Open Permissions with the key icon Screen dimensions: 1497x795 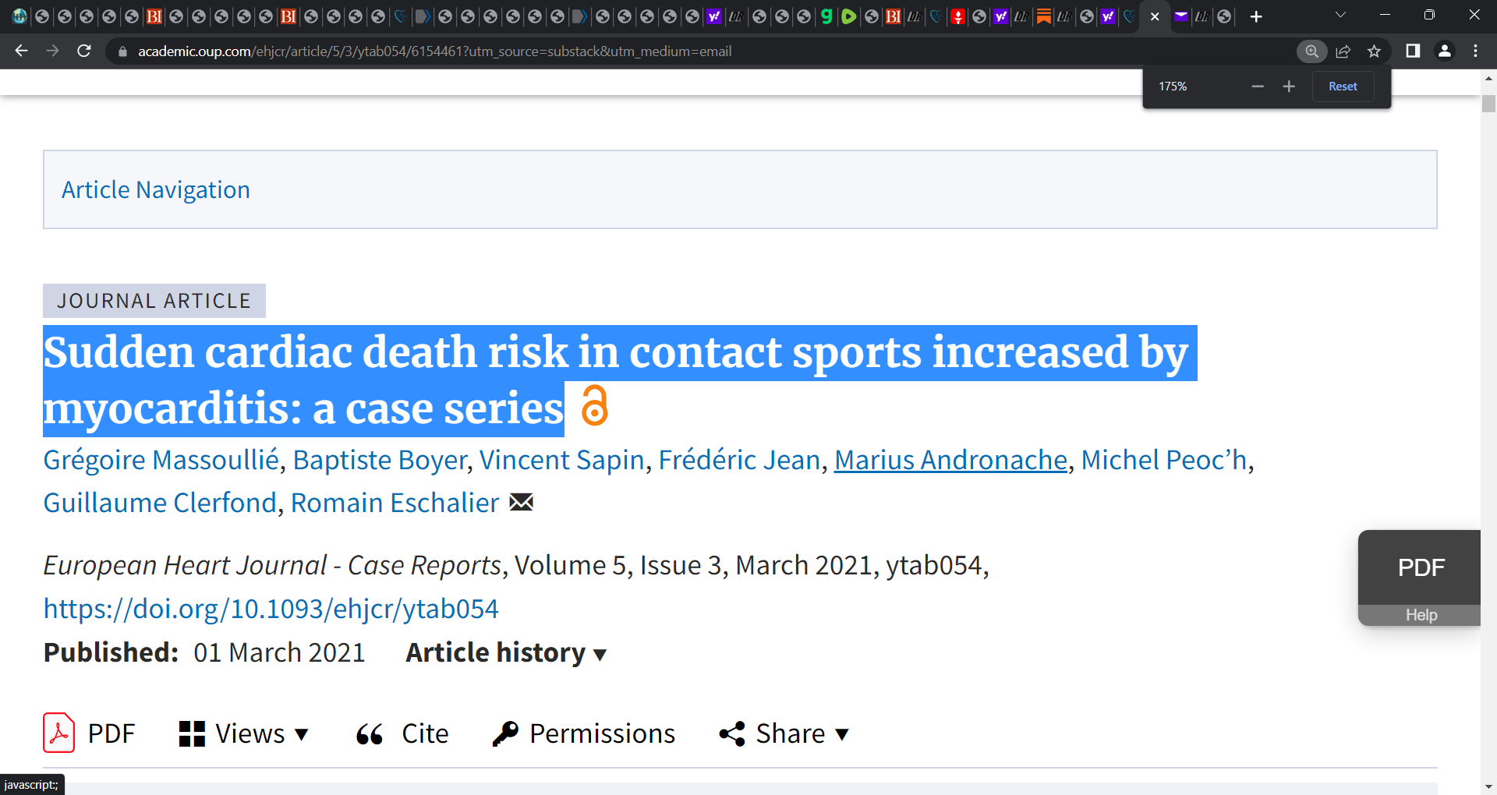pos(584,733)
